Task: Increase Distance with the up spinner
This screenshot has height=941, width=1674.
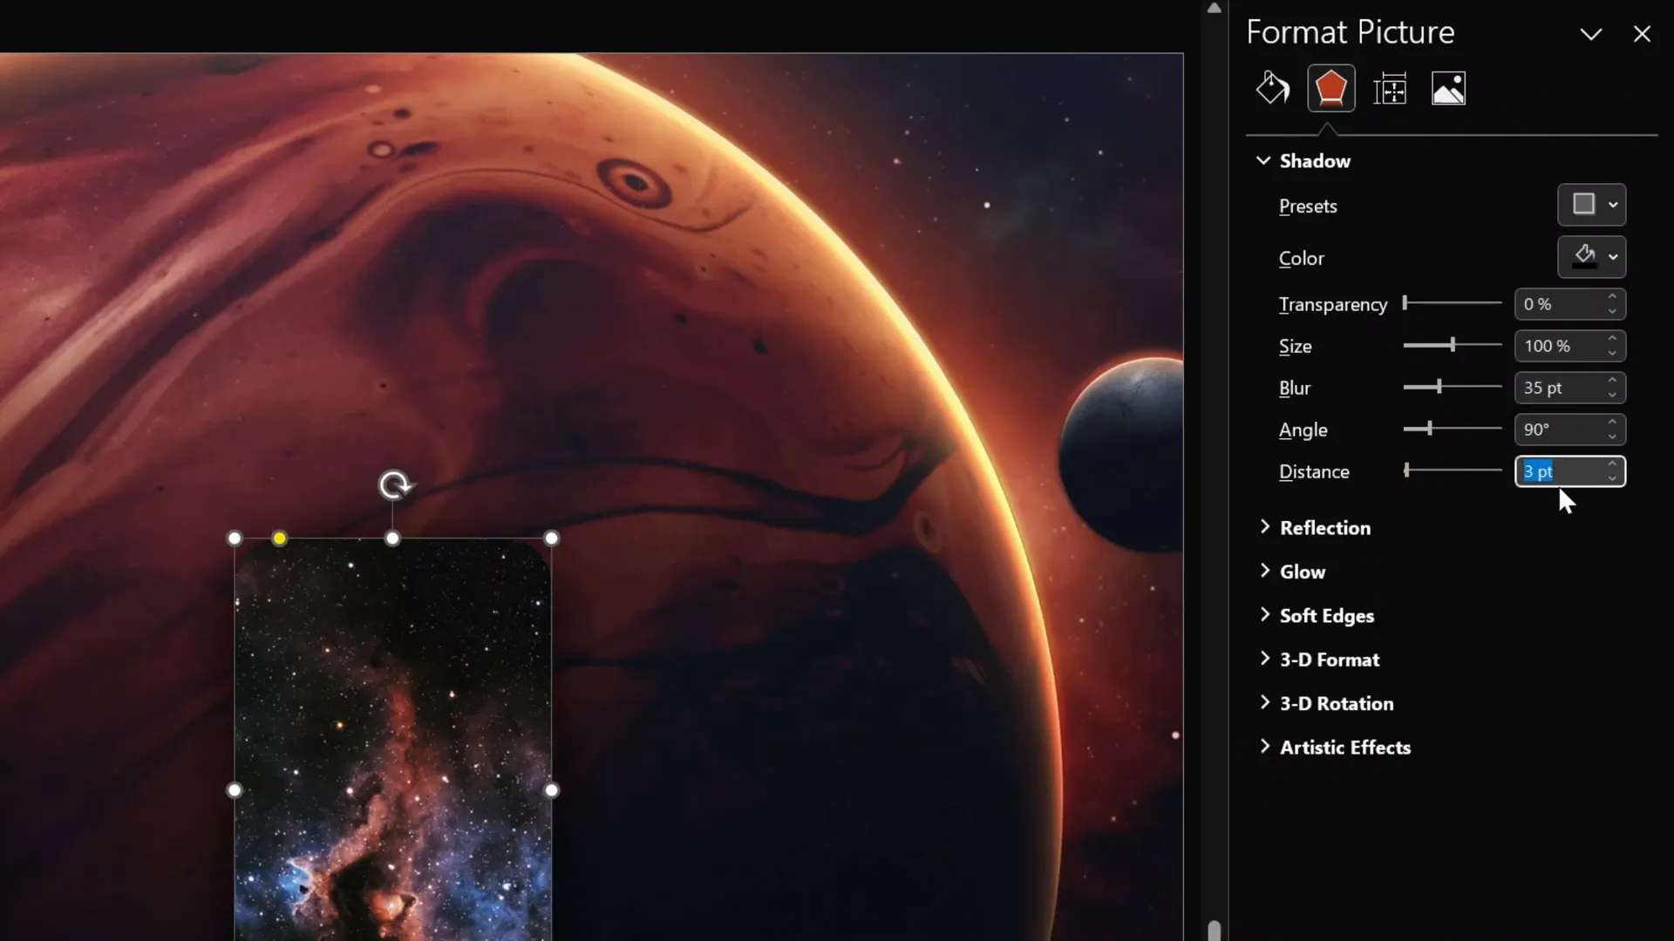Action: tap(1612, 464)
